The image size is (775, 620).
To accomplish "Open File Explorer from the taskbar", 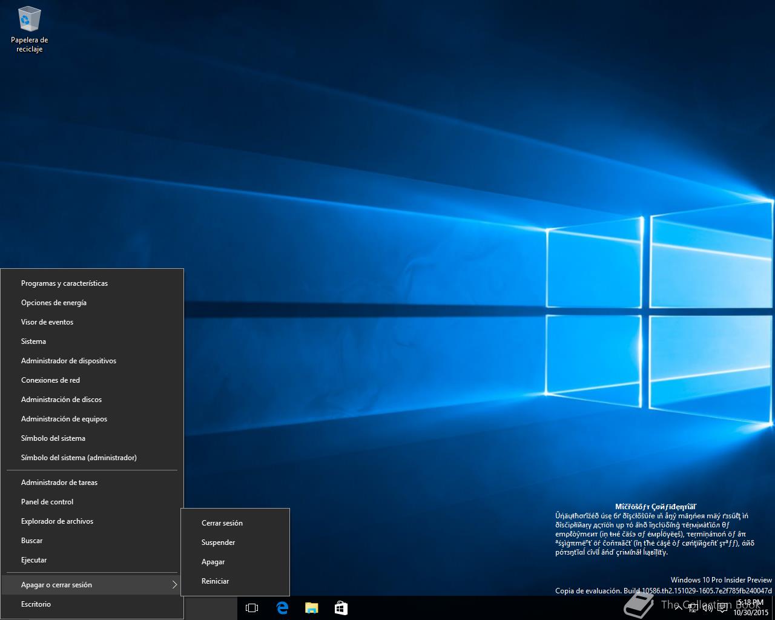I will (311, 608).
